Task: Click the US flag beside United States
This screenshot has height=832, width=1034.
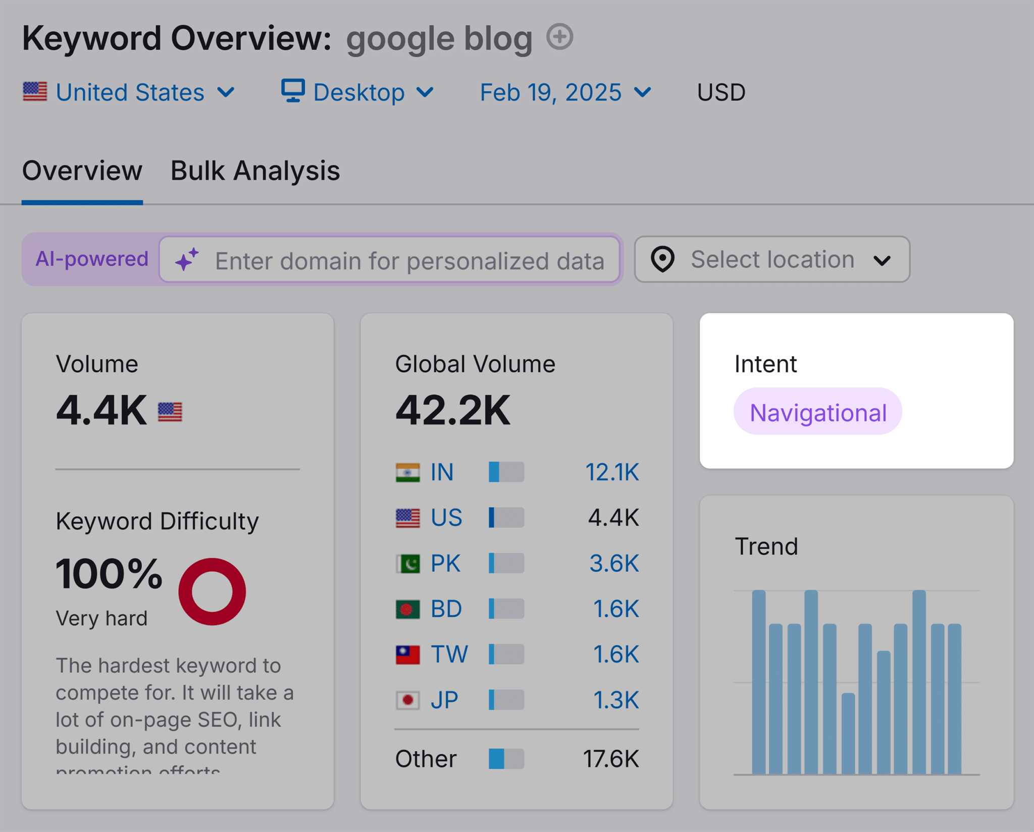Action: tap(35, 92)
